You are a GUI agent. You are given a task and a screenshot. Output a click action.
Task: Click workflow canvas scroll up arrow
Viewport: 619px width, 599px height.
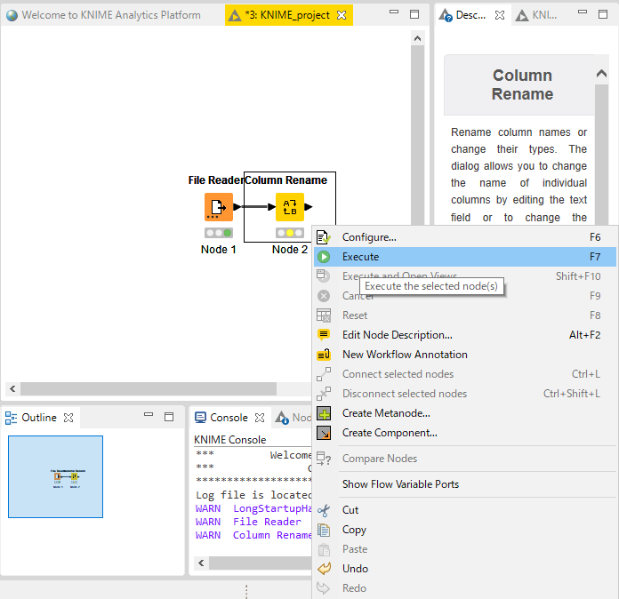tap(417, 39)
